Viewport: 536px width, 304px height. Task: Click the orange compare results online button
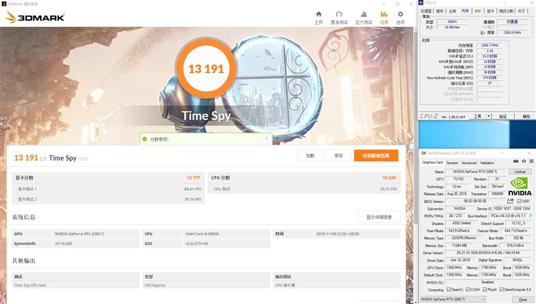pyautogui.click(x=376, y=155)
